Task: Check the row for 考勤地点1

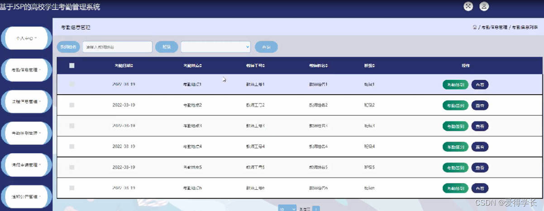Action: [x=72, y=84]
